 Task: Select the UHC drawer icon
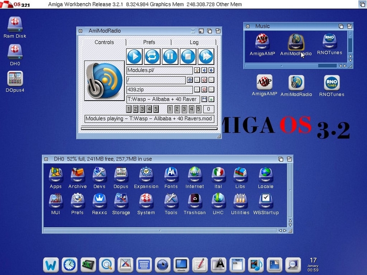[218, 203]
